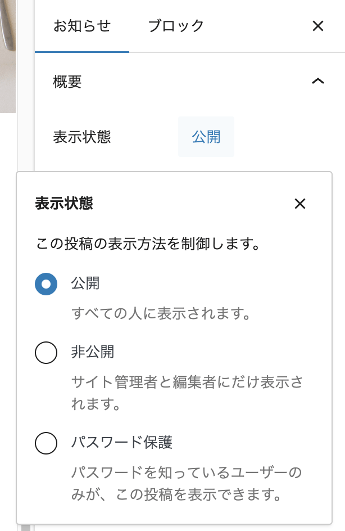
Task: Select the 公開 radio button circle
Action: pos(46,285)
